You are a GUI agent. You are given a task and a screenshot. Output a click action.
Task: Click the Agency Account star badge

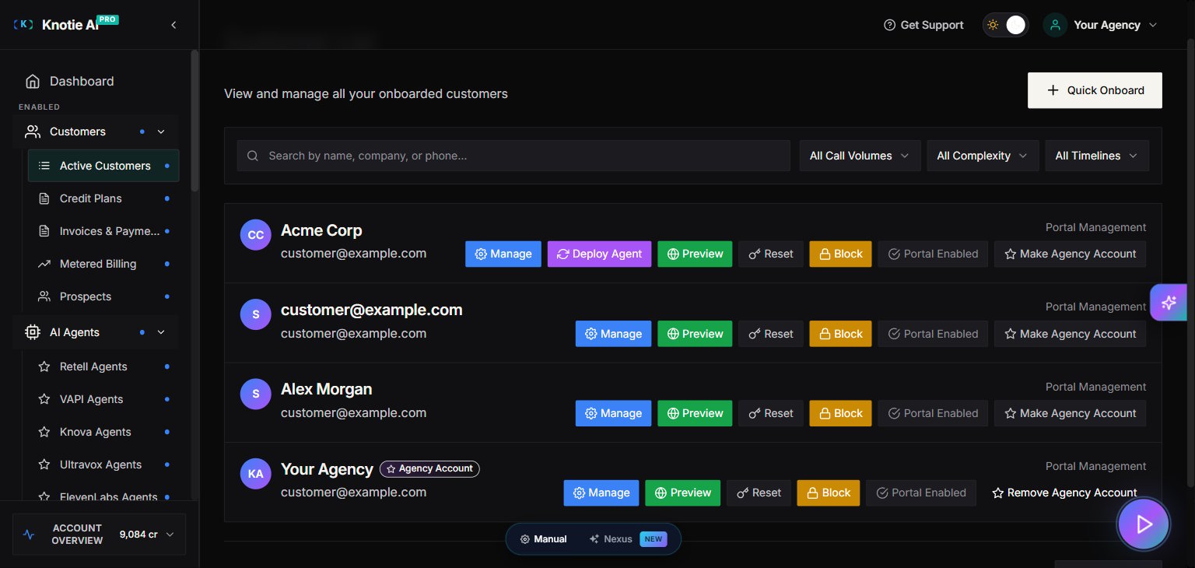tap(429, 468)
